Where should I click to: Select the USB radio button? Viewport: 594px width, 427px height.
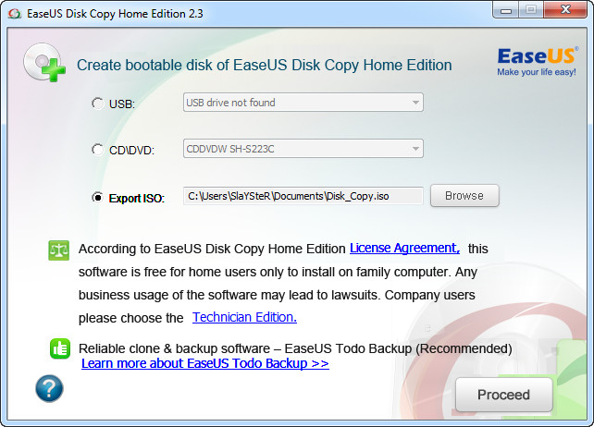click(x=98, y=104)
